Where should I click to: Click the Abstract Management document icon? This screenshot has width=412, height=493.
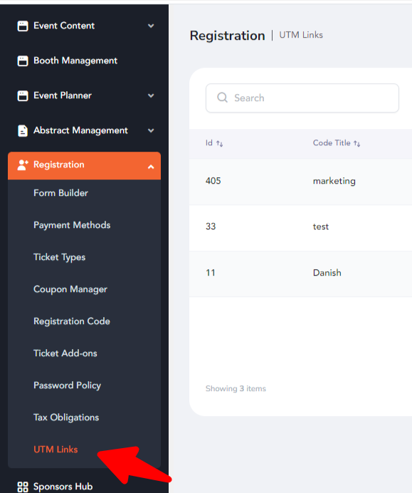[23, 130]
